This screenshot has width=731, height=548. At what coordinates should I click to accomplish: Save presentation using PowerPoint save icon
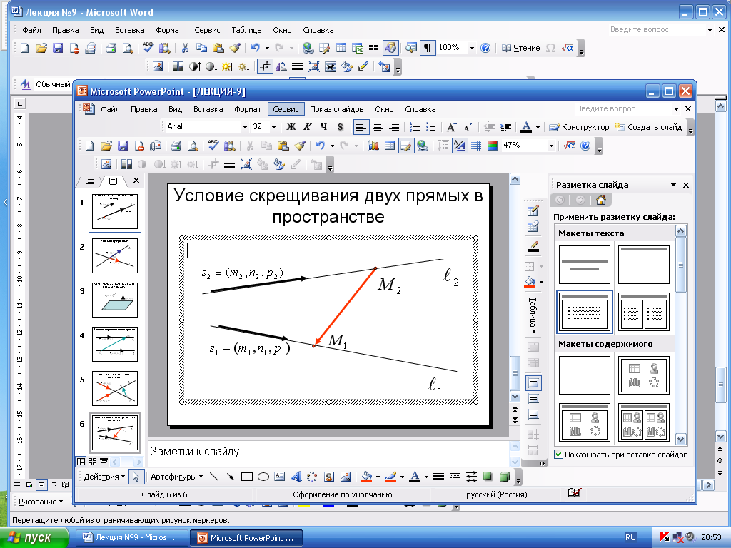tap(123, 146)
